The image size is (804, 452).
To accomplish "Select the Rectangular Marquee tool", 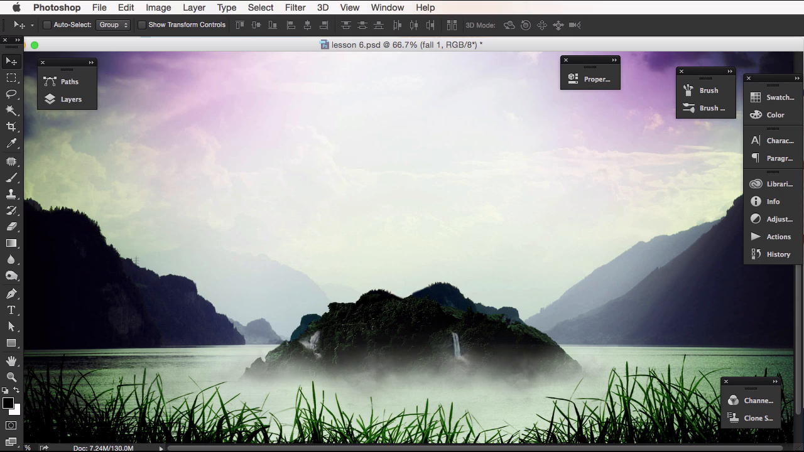I will (11, 78).
